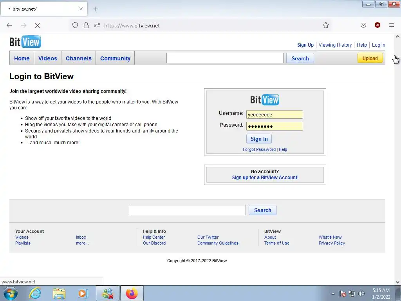This screenshot has width=401, height=301.
Task: Click the Firefox taskbar icon
Action: 132,293
